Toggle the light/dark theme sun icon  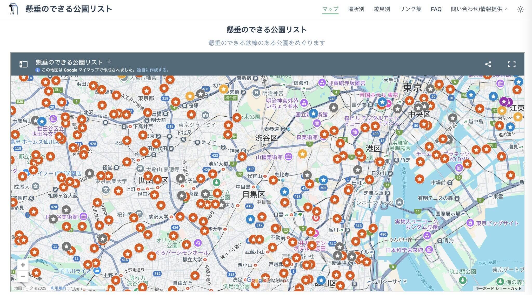pyautogui.click(x=520, y=9)
